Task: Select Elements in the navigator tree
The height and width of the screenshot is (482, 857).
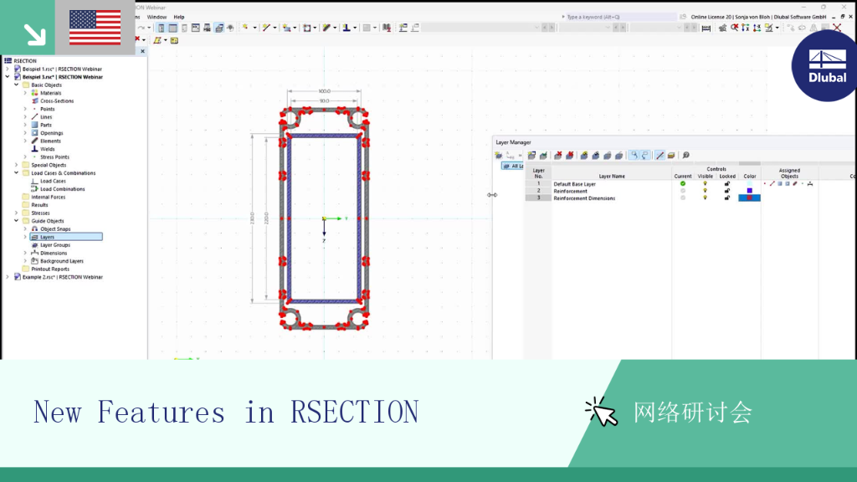Action: [x=50, y=141]
